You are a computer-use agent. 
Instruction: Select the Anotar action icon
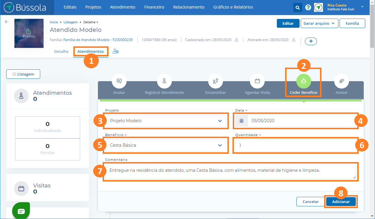tap(119, 81)
